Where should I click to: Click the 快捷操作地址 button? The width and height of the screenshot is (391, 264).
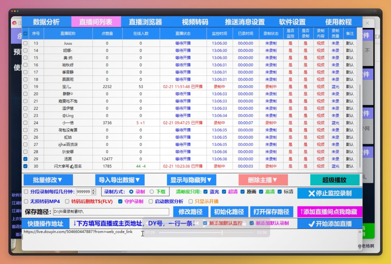click(45, 224)
